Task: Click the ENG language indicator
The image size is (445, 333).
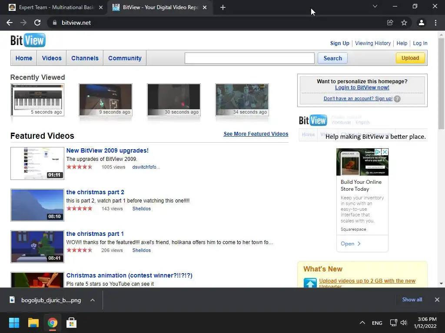Action: (x=377, y=323)
